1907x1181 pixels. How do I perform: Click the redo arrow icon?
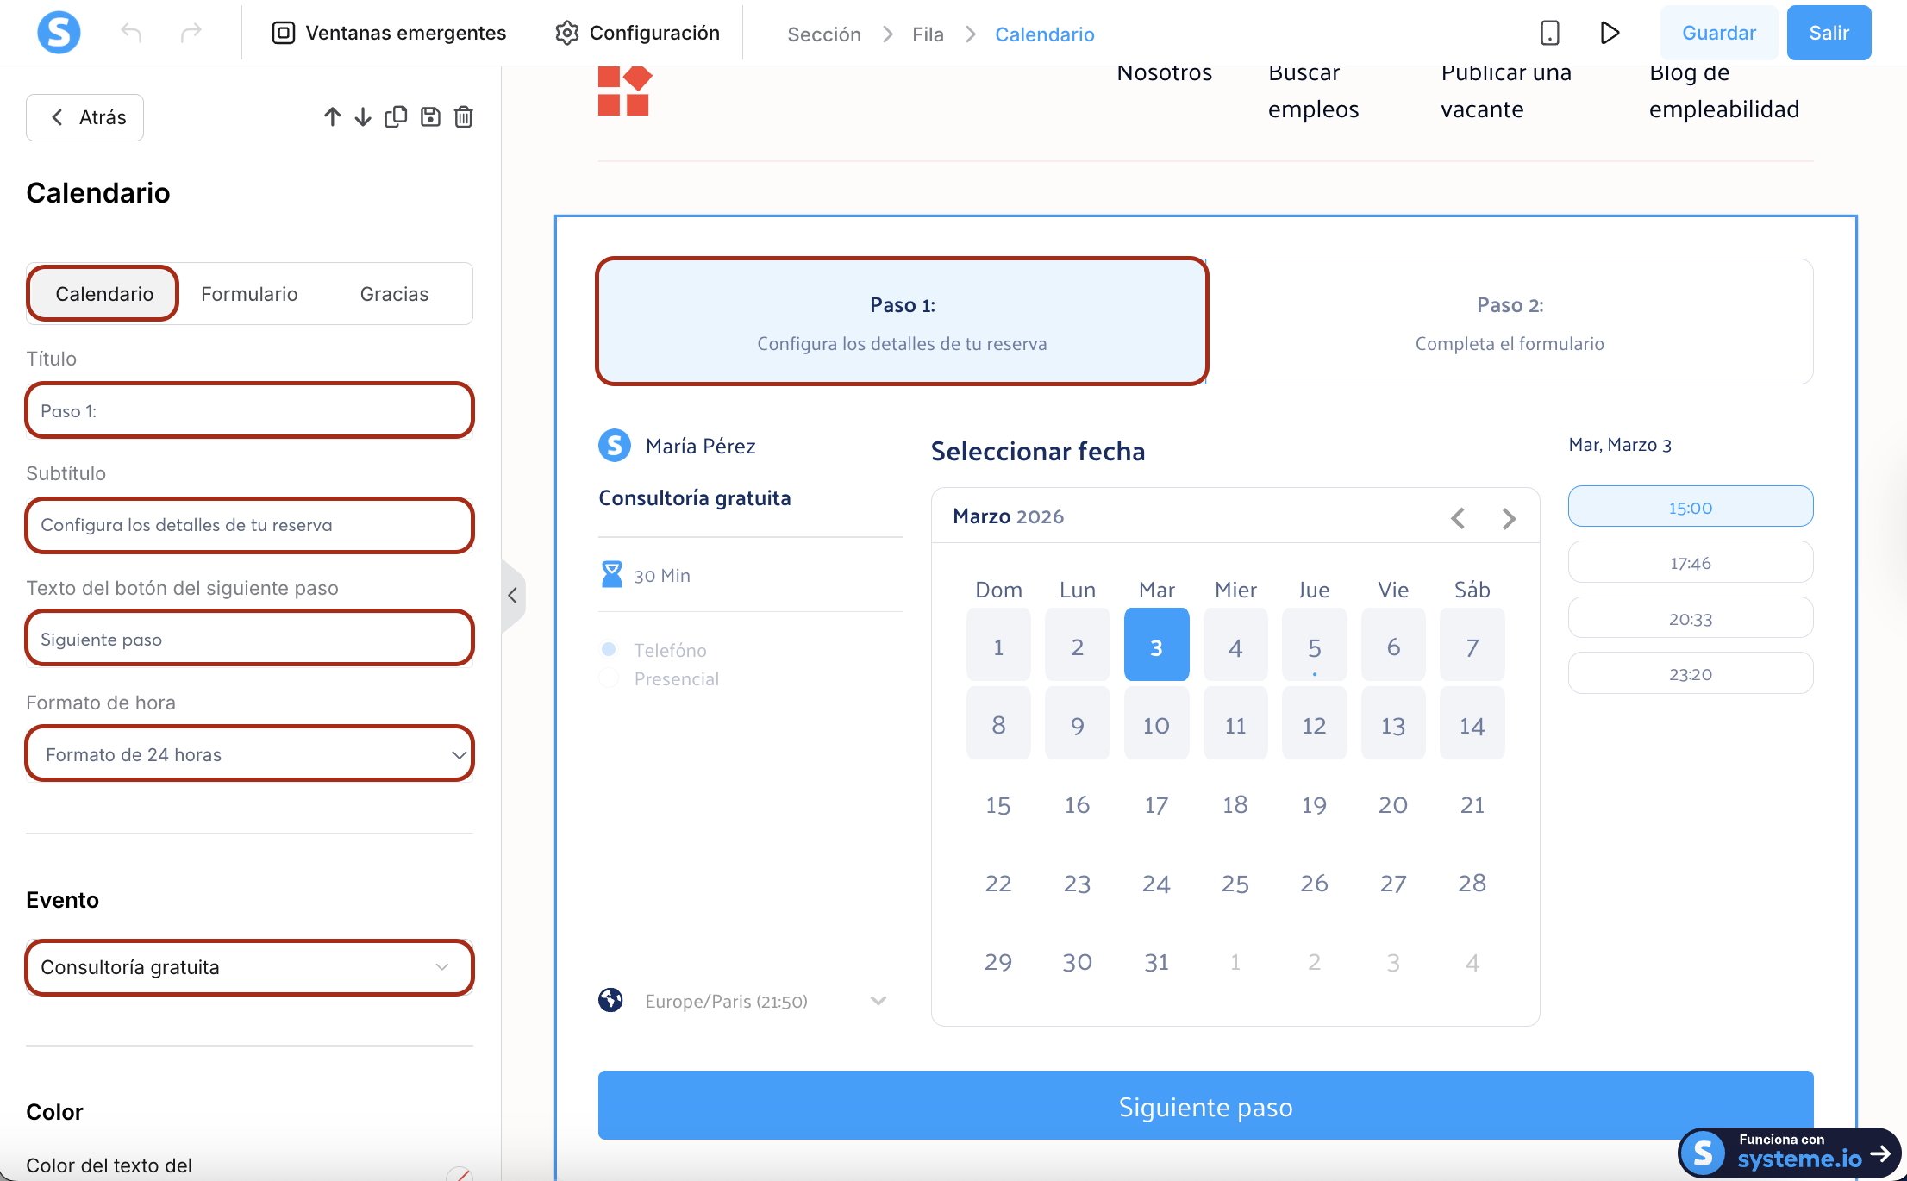tap(191, 33)
